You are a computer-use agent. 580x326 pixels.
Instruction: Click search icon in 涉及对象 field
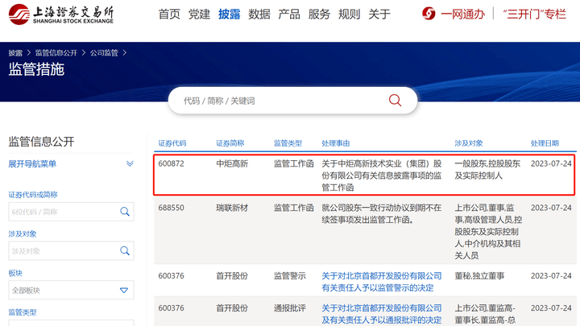click(125, 250)
